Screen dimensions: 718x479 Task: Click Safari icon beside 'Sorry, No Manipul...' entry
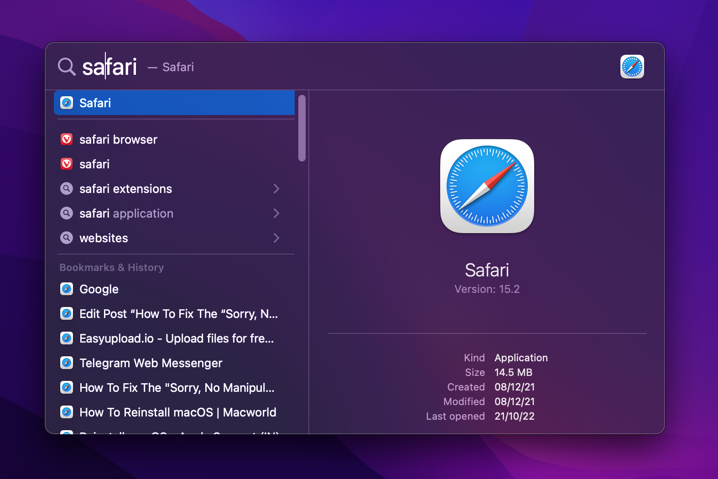(67, 387)
